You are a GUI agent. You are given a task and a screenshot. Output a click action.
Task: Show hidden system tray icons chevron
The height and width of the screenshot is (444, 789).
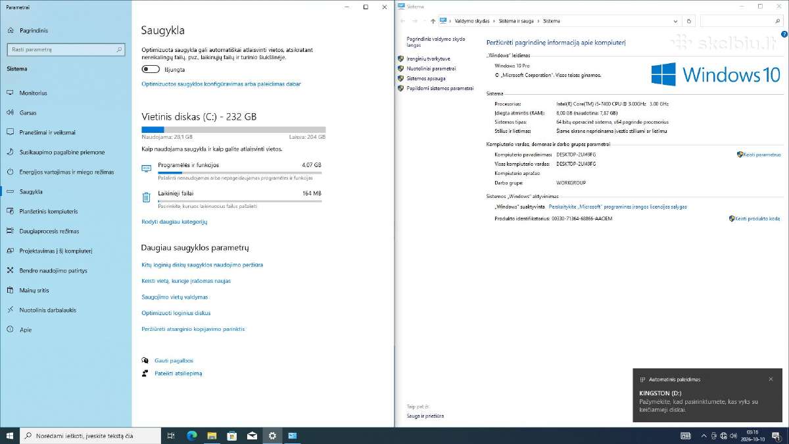pos(704,435)
